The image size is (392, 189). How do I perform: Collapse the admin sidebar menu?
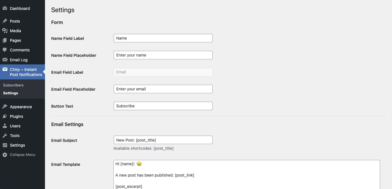pyautogui.click(x=19, y=155)
